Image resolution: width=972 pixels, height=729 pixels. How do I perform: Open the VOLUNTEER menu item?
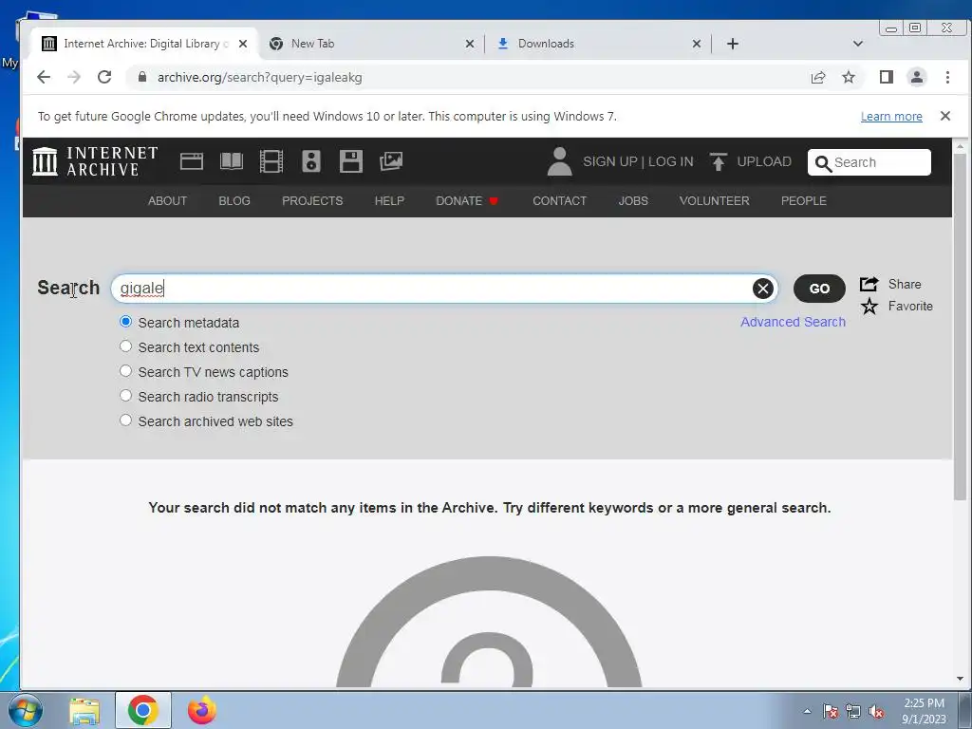714,201
